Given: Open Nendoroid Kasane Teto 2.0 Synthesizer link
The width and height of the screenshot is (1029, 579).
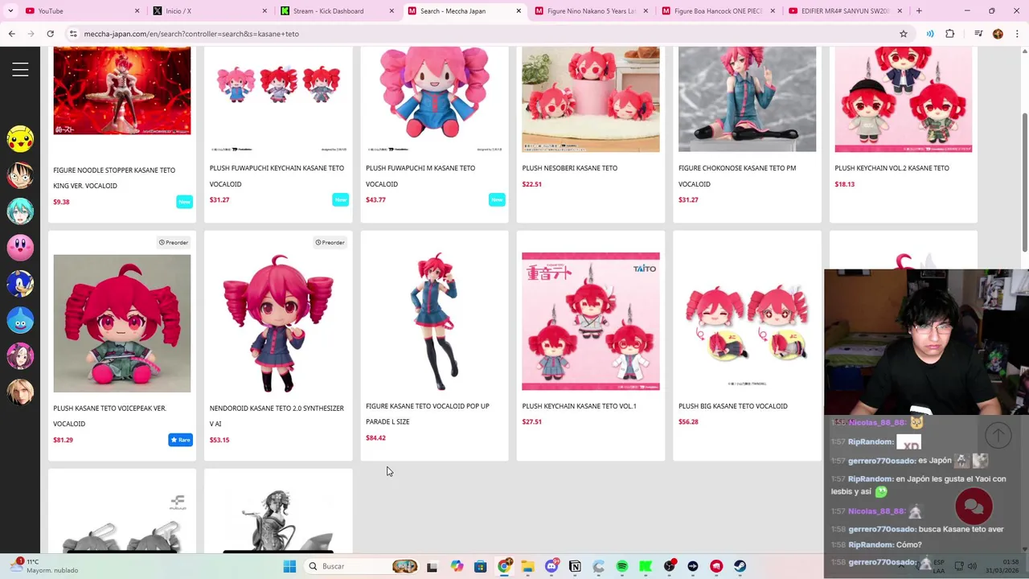Looking at the screenshot, I should [277, 416].
